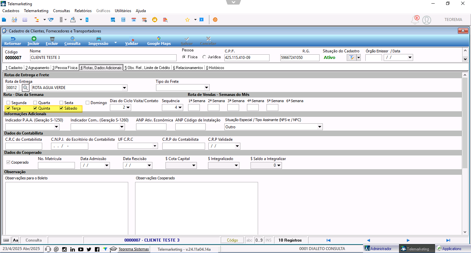Switch to 3 Pessoa Física tab

point(65,68)
